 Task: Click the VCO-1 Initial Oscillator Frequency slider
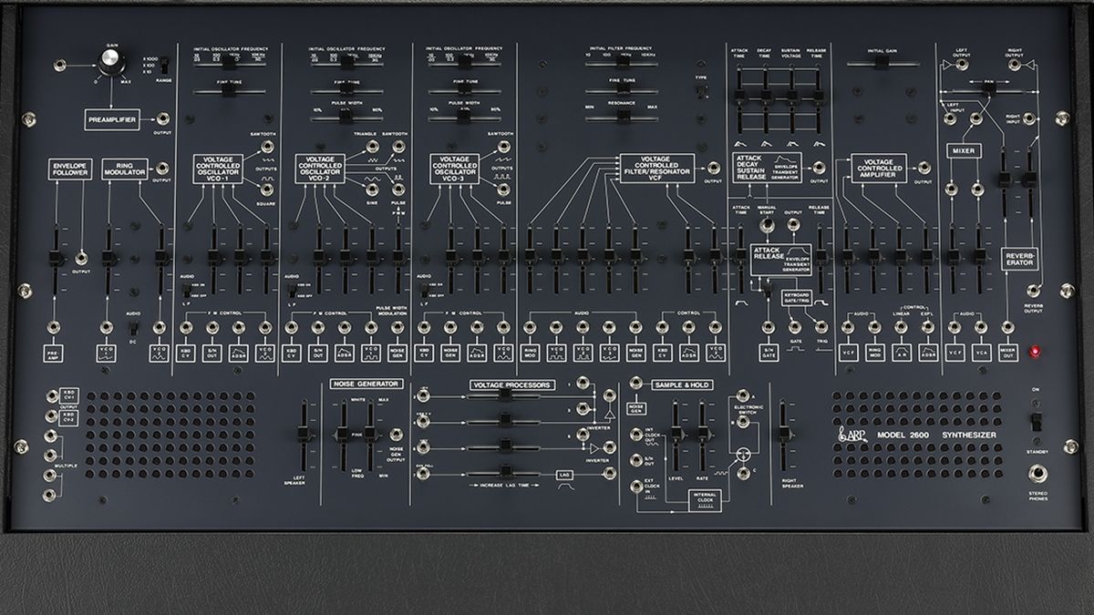pyautogui.click(x=229, y=65)
